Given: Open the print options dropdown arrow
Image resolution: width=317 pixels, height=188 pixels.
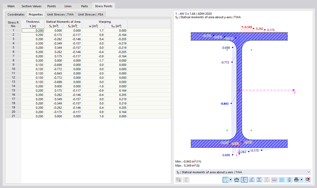Looking at the screenshot, I should pyautogui.click(x=302, y=180).
